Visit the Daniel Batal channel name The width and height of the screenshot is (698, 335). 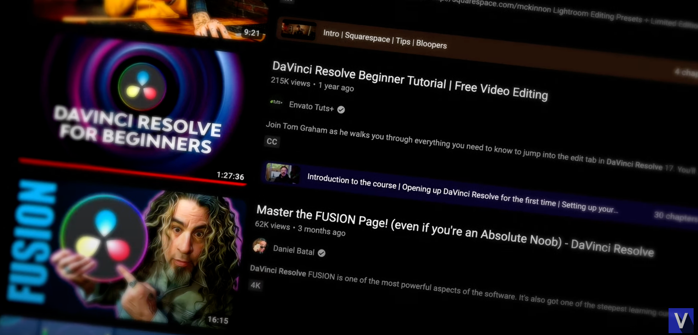(294, 250)
